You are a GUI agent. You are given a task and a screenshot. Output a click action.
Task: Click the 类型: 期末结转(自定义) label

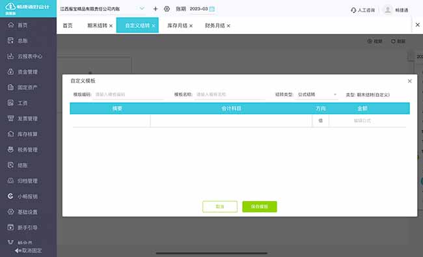pyautogui.click(x=368, y=94)
